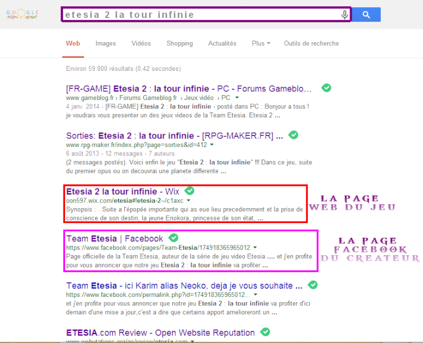This screenshot has width=423, height=343.
Task: Open 'Team Etesia | Facebook' result
Action: point(115,239)
